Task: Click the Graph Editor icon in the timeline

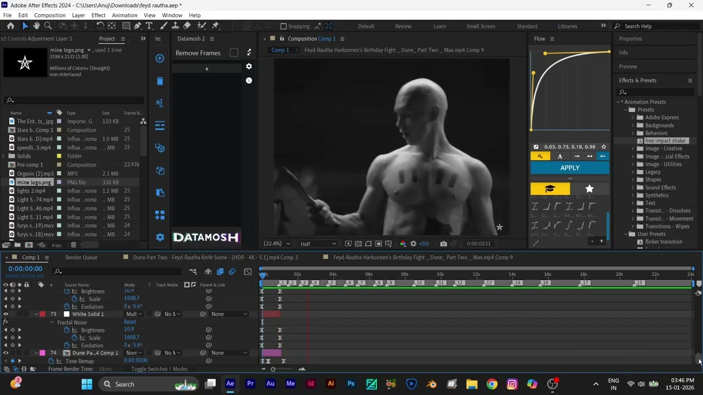Action: pyautogui.click(x=248, y=272)
